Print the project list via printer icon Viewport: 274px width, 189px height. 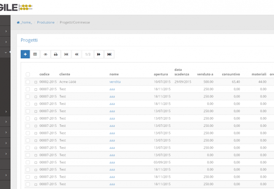point(56,54)
